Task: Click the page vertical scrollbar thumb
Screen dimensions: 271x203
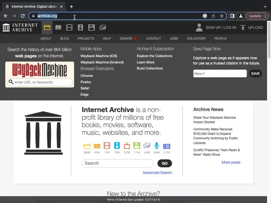Action: 269,40
